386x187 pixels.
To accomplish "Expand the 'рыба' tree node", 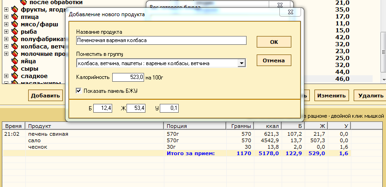I will pyautogui.click(x=6, y=32).
